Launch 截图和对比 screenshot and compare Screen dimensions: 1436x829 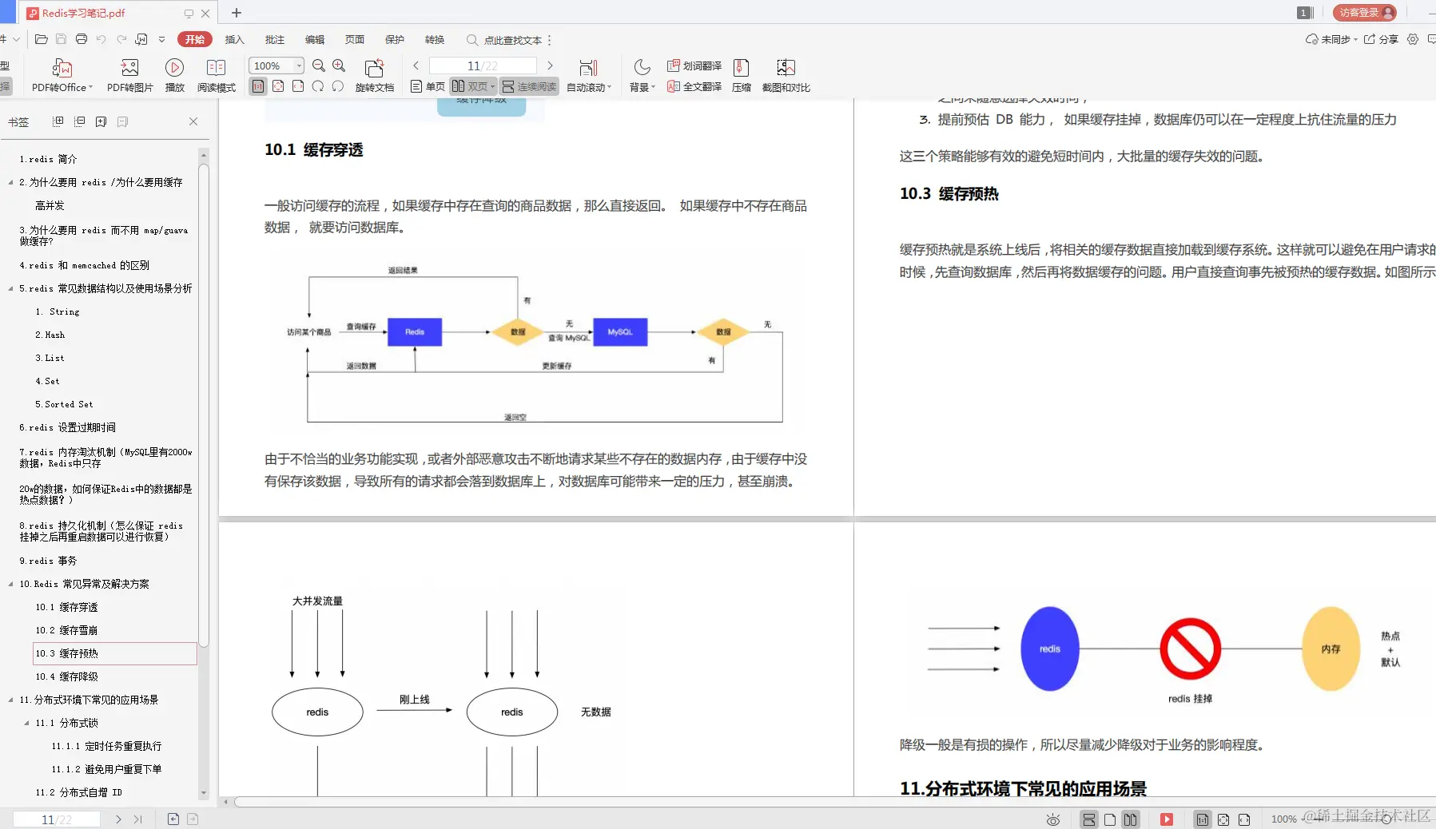click(x=787, y=74)
